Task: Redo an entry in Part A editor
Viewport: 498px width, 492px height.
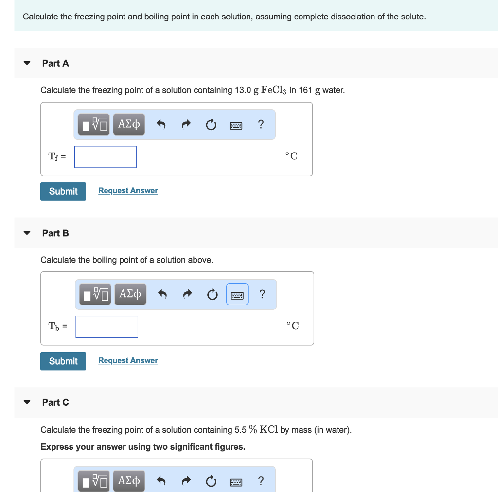Action: [186, 124]
